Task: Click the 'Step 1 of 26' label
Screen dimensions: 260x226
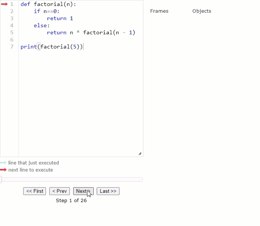Action: (x=71, y=200)
